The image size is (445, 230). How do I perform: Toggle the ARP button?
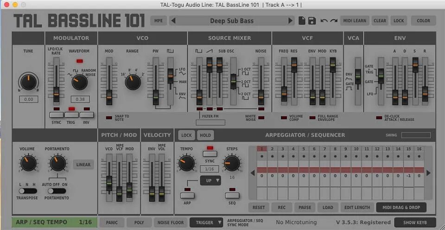coord(187,195)
